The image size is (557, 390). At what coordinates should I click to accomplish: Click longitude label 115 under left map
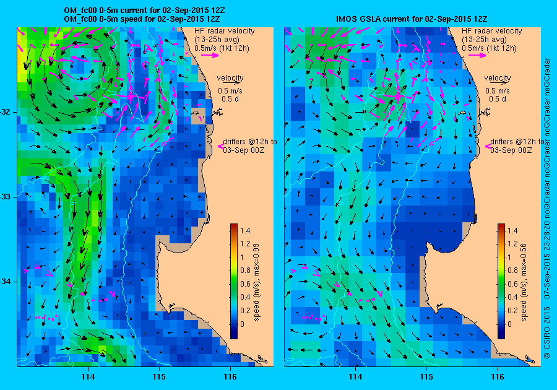(x=159, y=377)
